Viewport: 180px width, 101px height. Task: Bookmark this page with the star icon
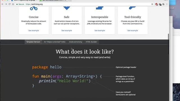[152, 4]
